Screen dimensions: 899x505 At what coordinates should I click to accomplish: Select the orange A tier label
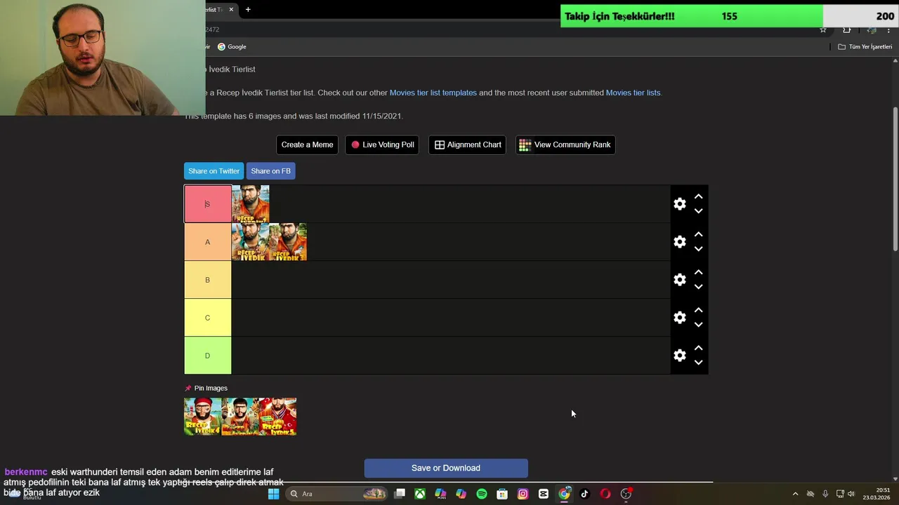[x=207, y=242]
